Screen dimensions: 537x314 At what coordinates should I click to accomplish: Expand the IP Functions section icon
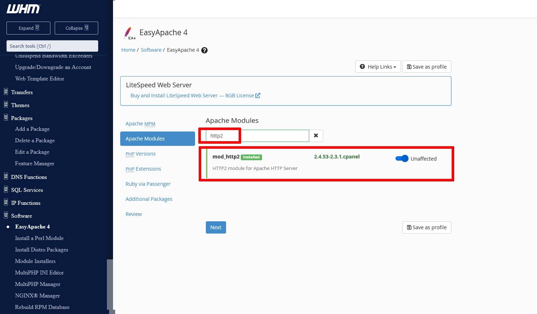[6, 203]
